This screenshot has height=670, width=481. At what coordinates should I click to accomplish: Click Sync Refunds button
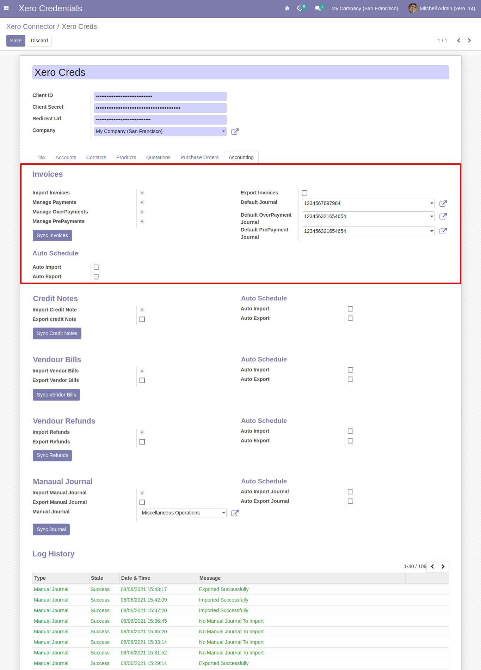[x=53, y=456]
